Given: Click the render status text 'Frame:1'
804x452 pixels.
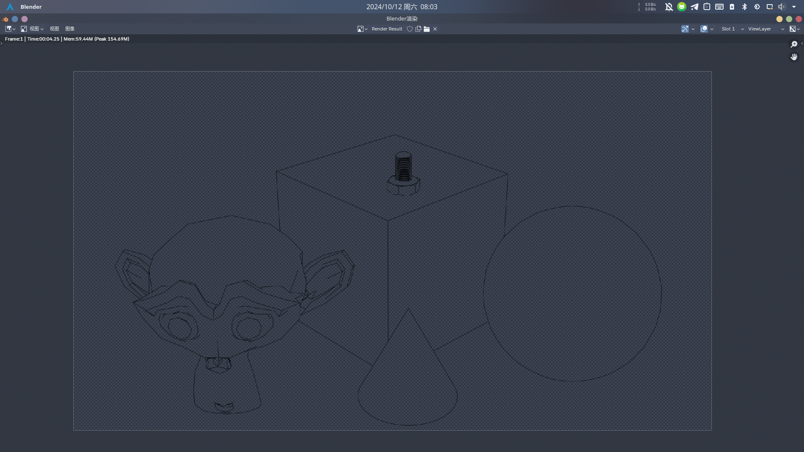Looking at the screenshot, I should coord(14,39).
